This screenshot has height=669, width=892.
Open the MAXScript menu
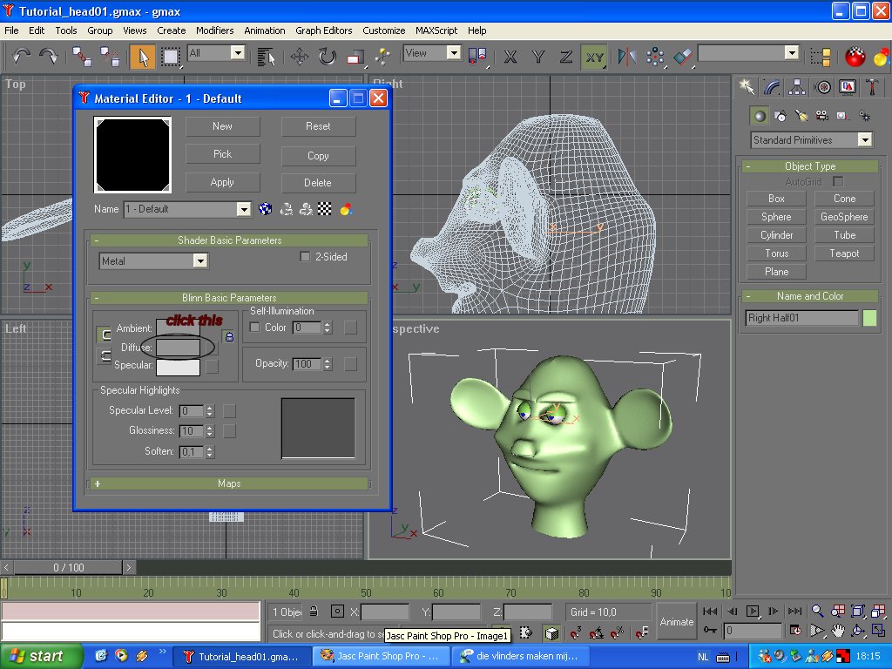pyautogui.click(x=436, y=30)
